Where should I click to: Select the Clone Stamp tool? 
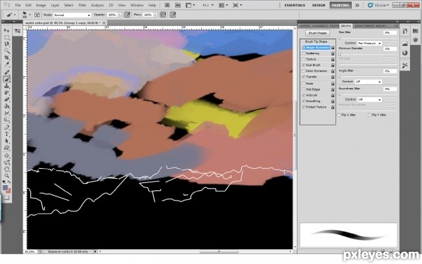pos(7,86)
